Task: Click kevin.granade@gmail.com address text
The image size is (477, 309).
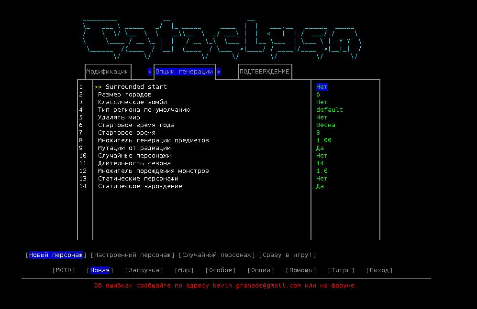Action: (x=257, y=286)
